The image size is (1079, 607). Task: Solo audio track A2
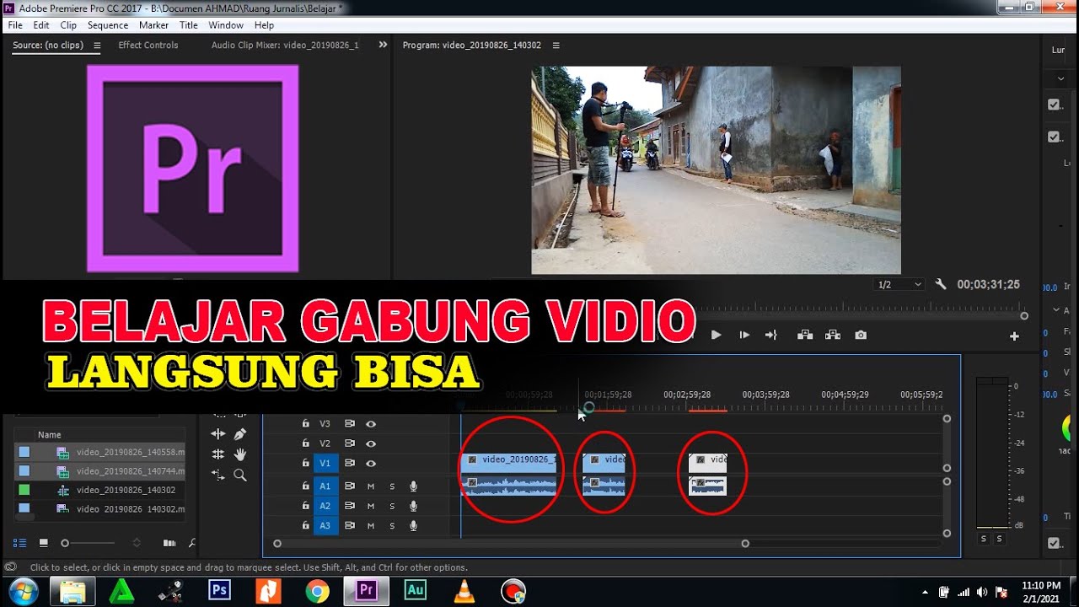(391, 506)
